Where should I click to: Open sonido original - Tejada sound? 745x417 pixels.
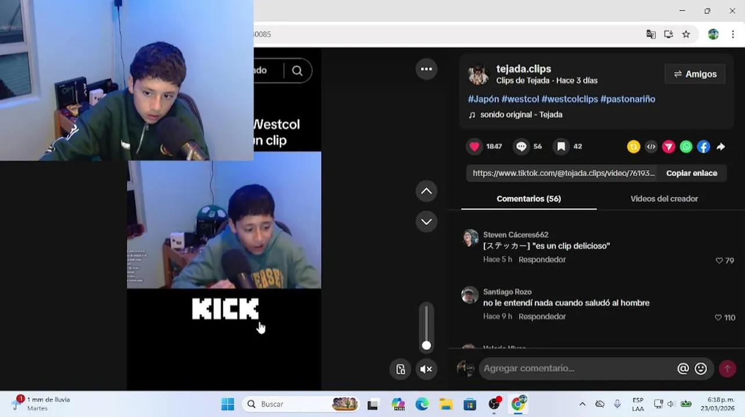point(521,115)
